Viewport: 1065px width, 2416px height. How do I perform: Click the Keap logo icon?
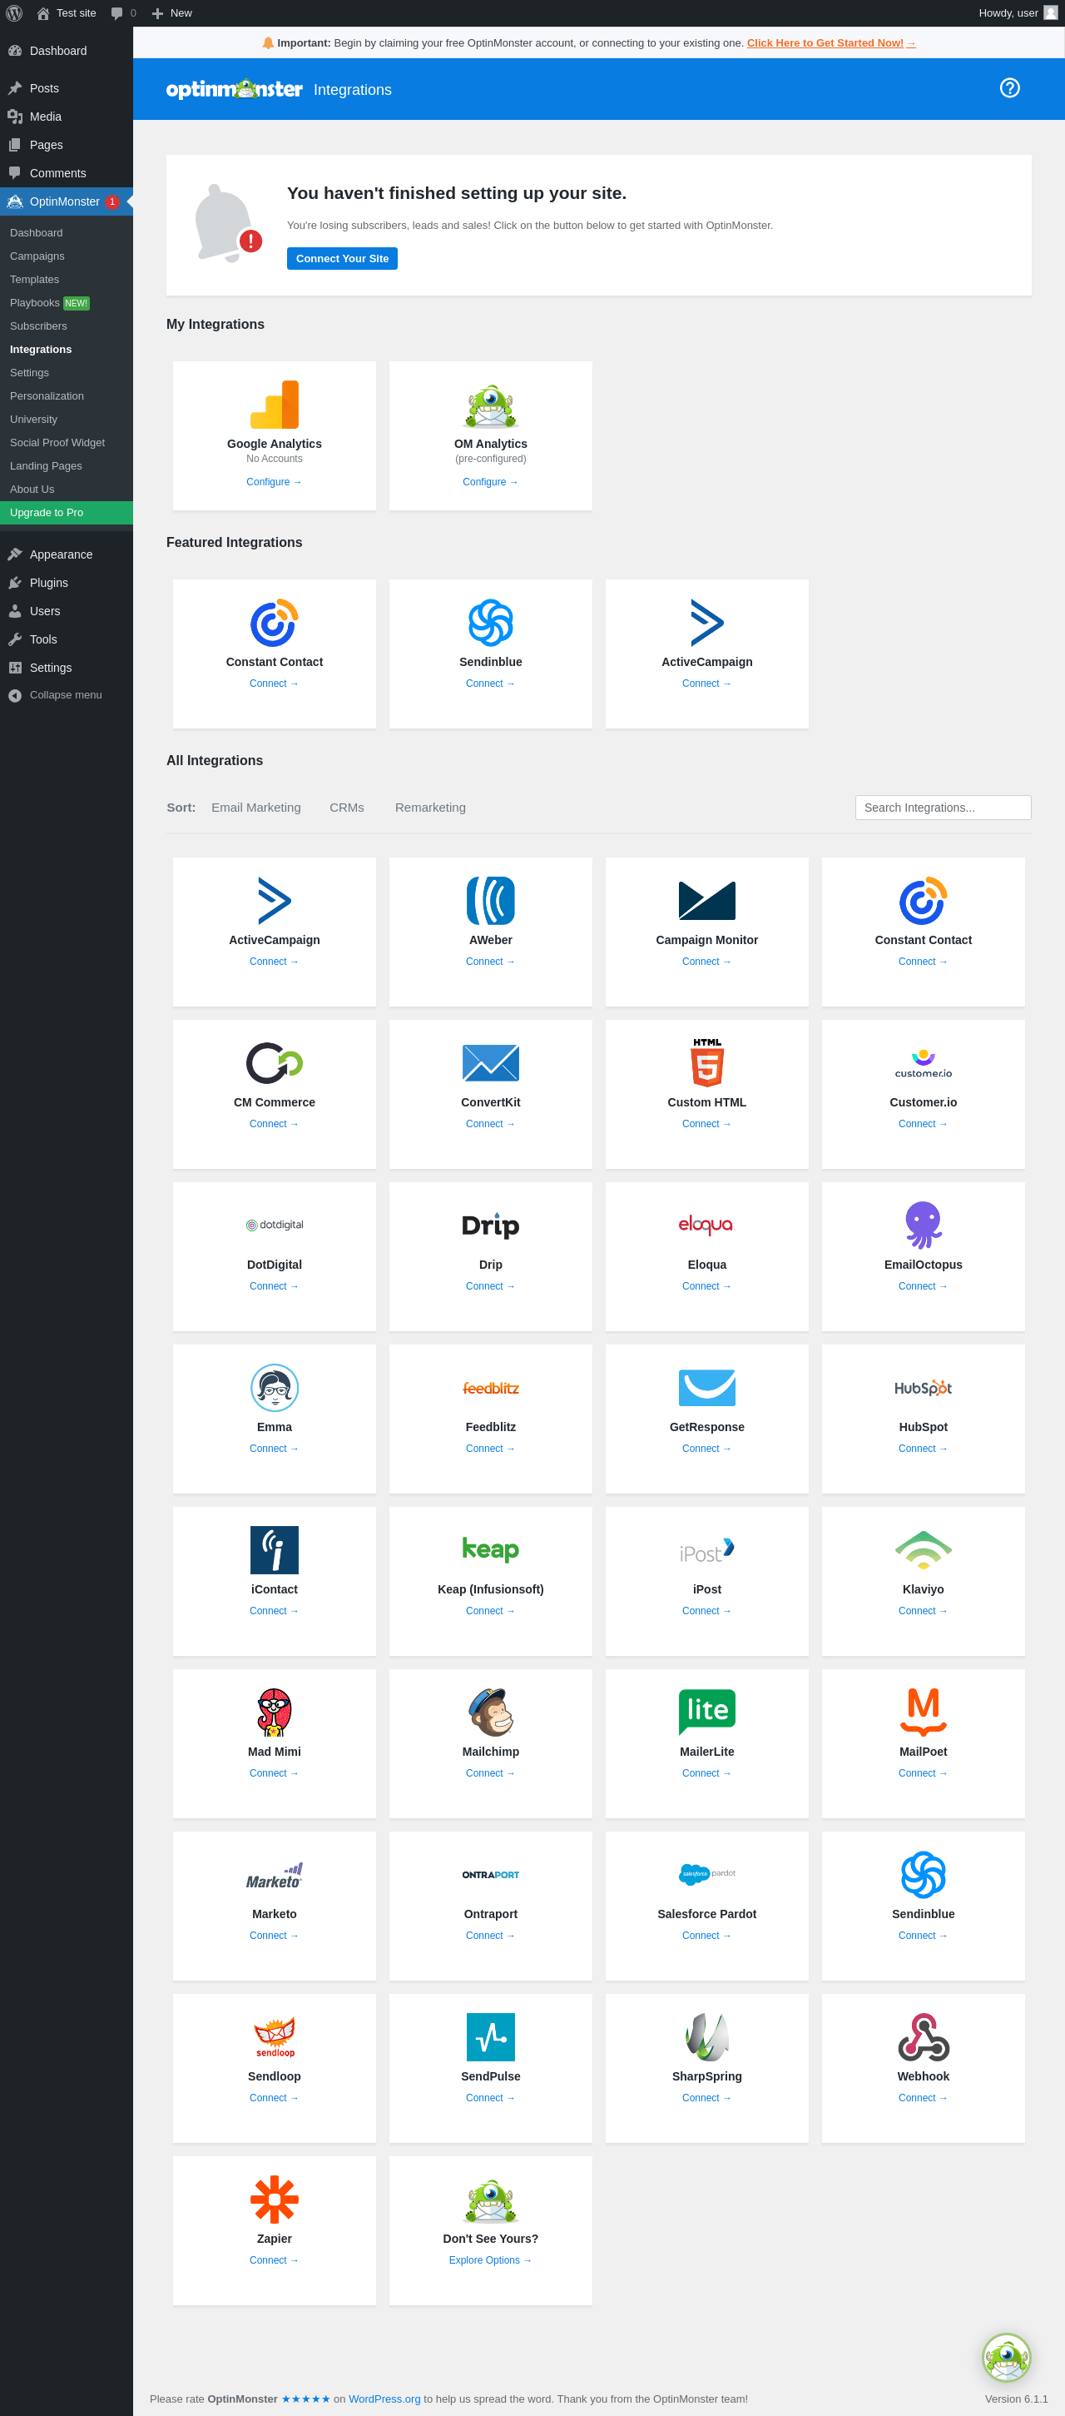(490, 1549)
